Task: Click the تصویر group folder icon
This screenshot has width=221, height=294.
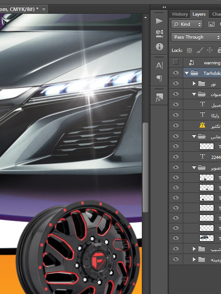Action: [202, 167]
